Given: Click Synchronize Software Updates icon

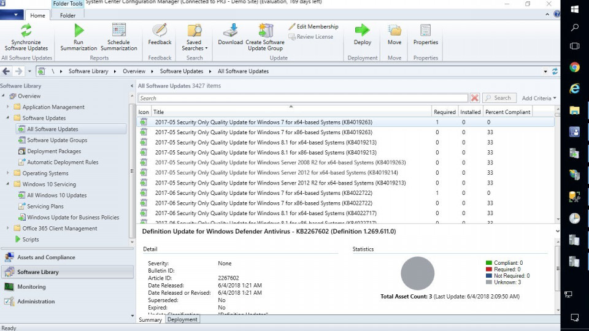Looking at the screenshot, I should (x=26, y=30).
